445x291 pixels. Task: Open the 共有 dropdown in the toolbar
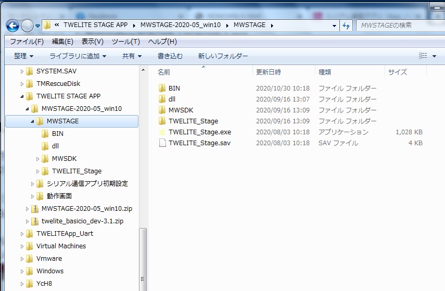pos(132,56)
